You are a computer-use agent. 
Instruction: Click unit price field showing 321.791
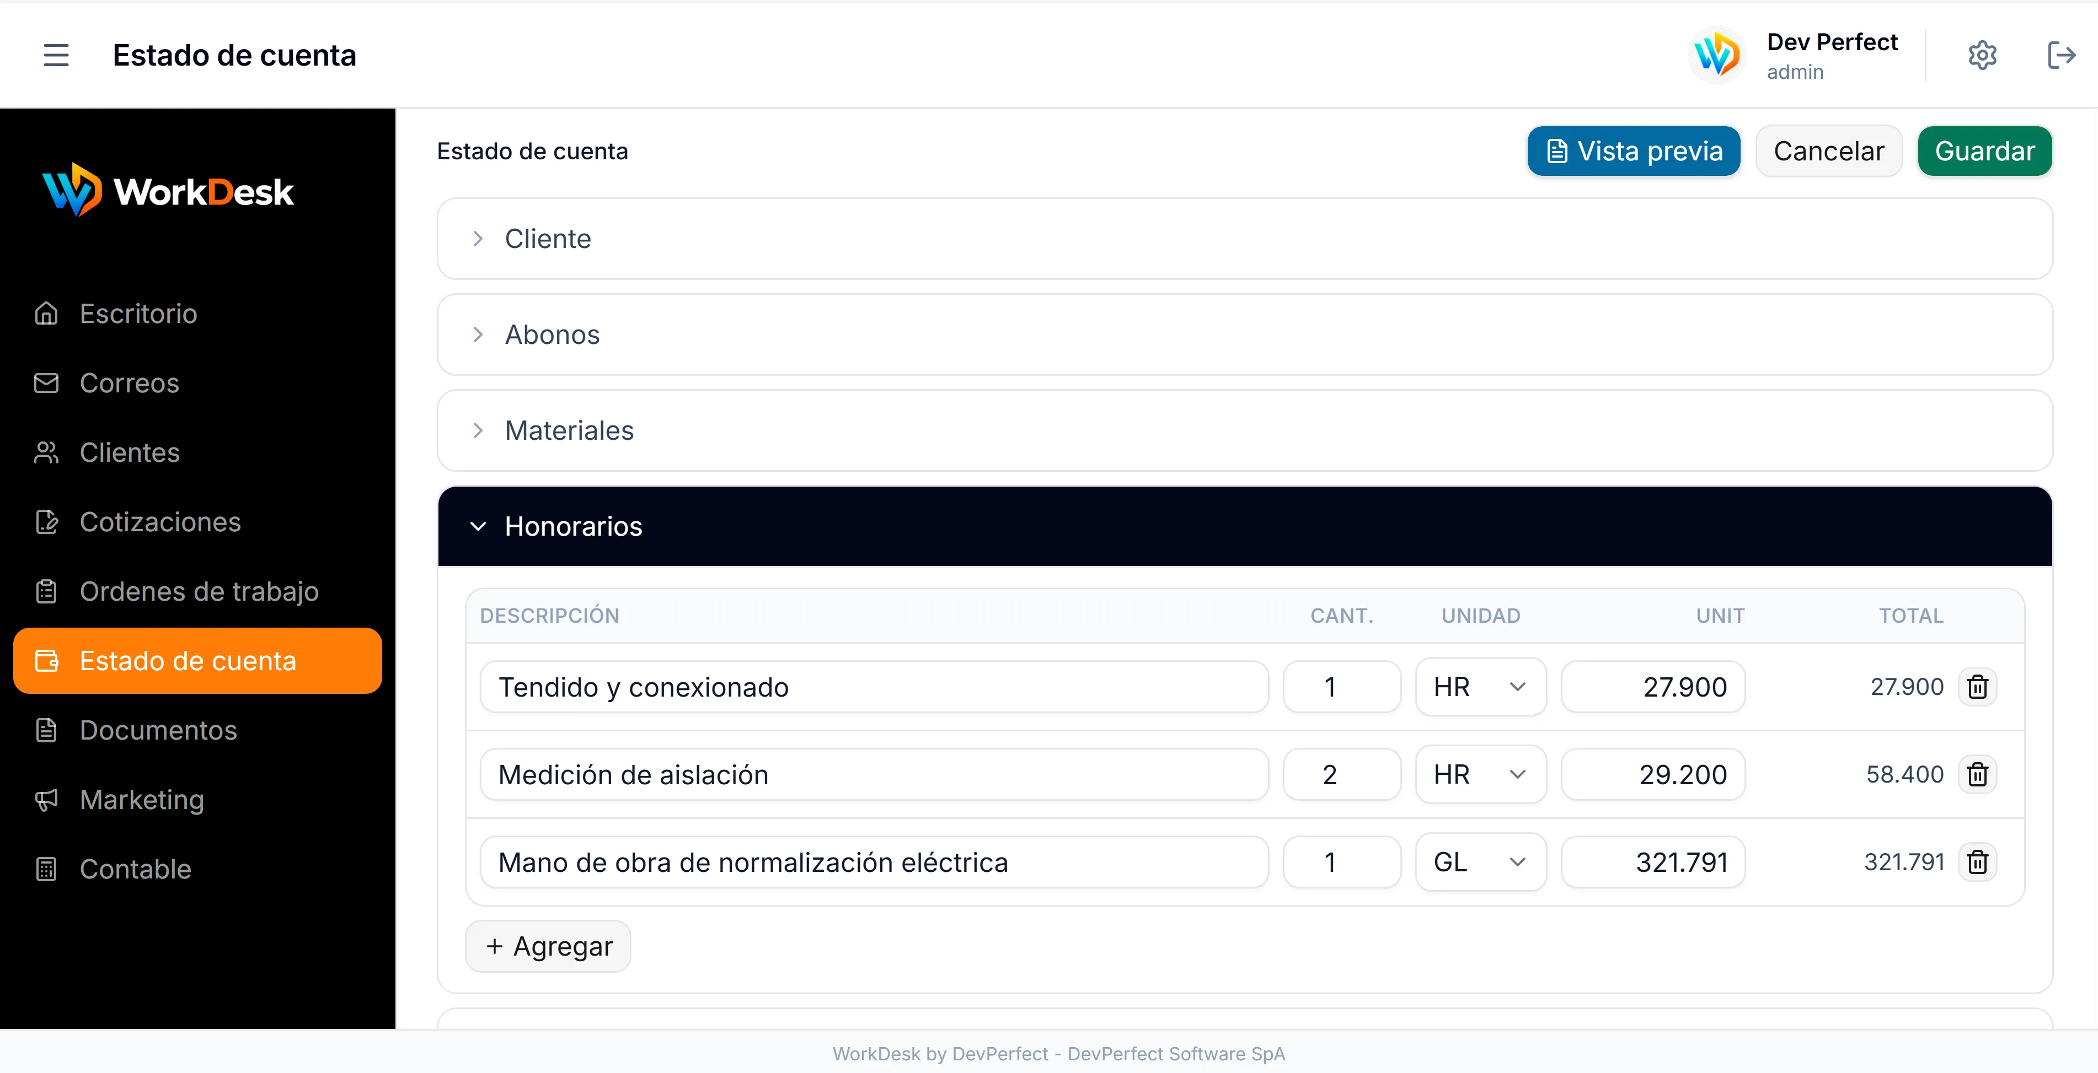click(1652, 861)
